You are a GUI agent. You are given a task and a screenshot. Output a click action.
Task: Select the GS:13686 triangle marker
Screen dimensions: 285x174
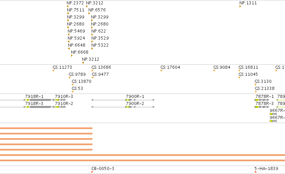(x=92, y=71)
